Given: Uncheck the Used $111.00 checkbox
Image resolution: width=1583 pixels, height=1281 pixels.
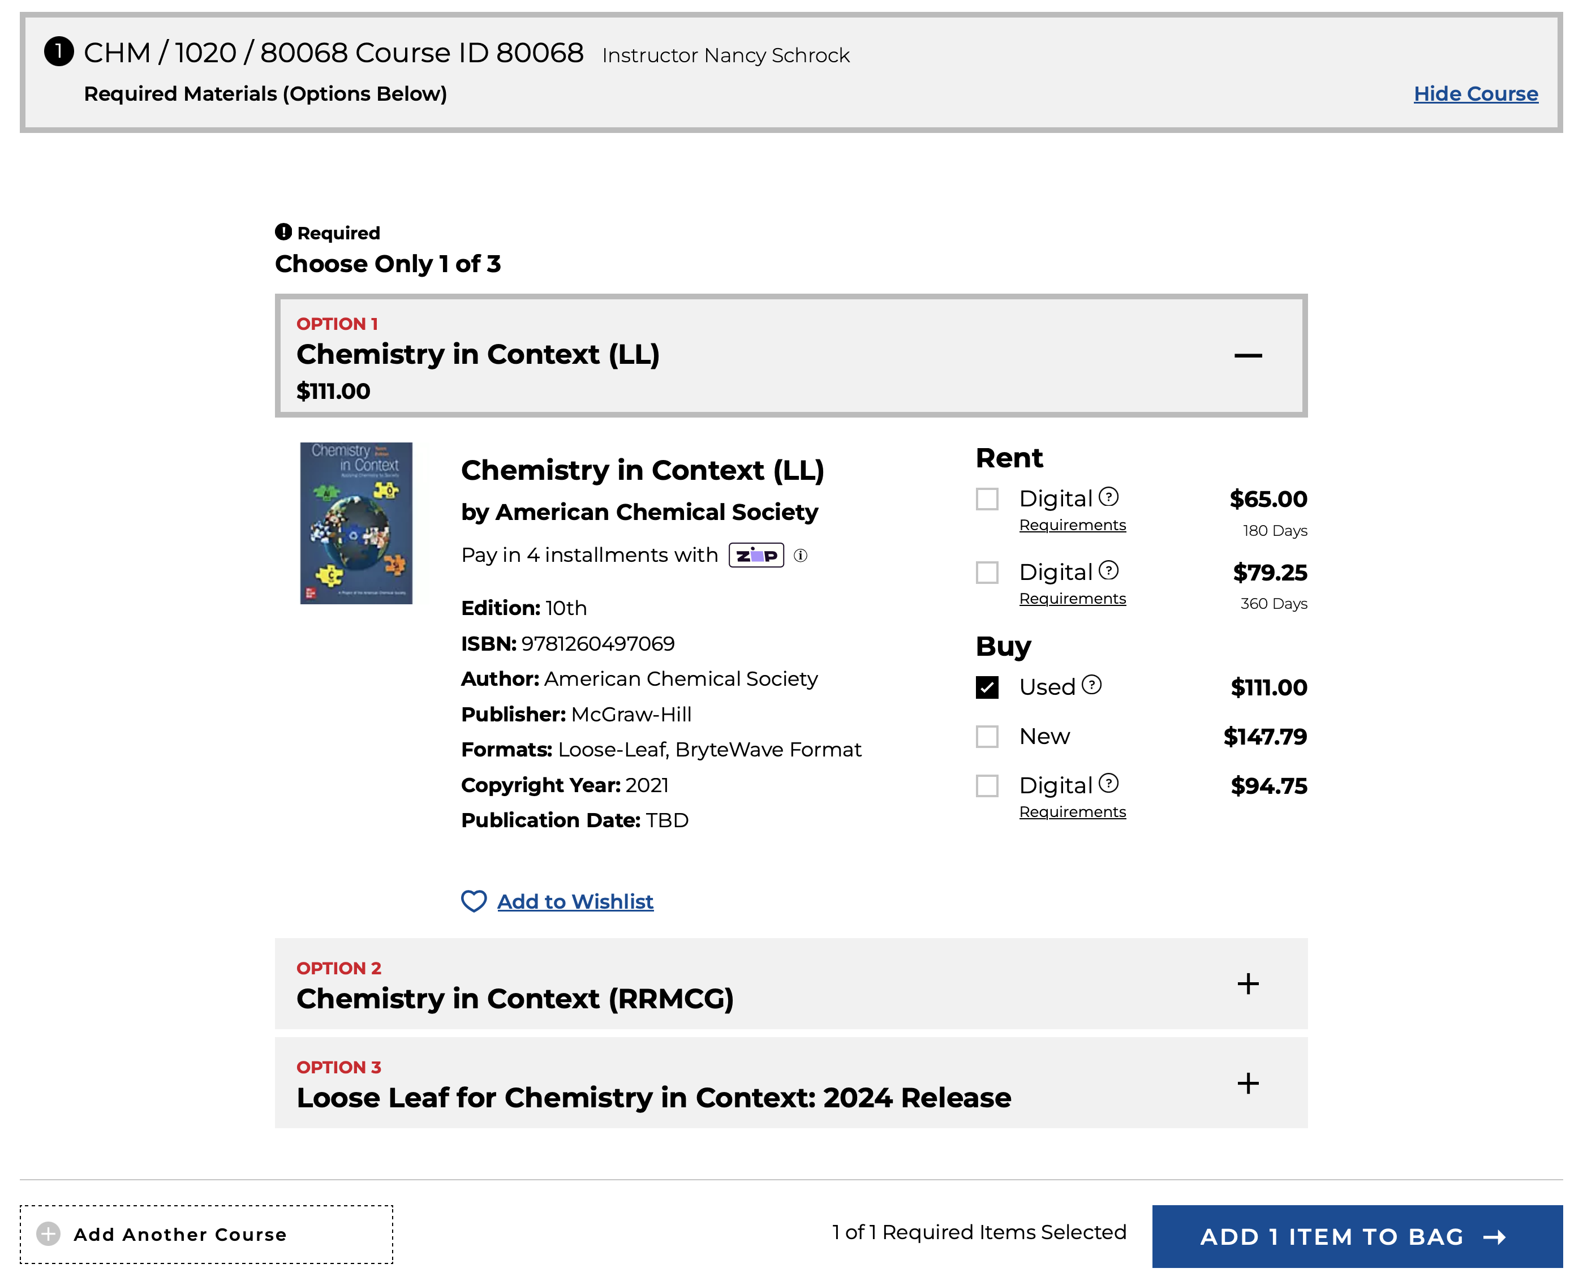Looking at the screenshot, I should coord(987,687).
